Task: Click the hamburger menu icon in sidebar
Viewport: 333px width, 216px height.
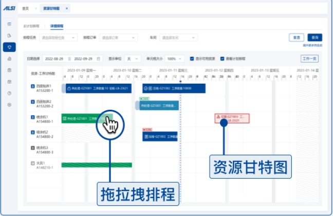Action: coord(9,24)
